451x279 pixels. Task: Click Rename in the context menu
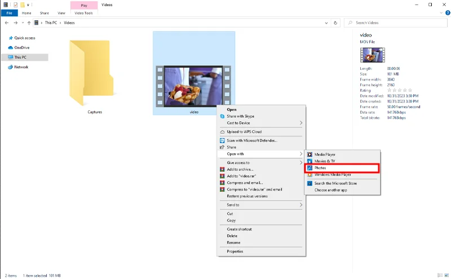coord(233,242)
